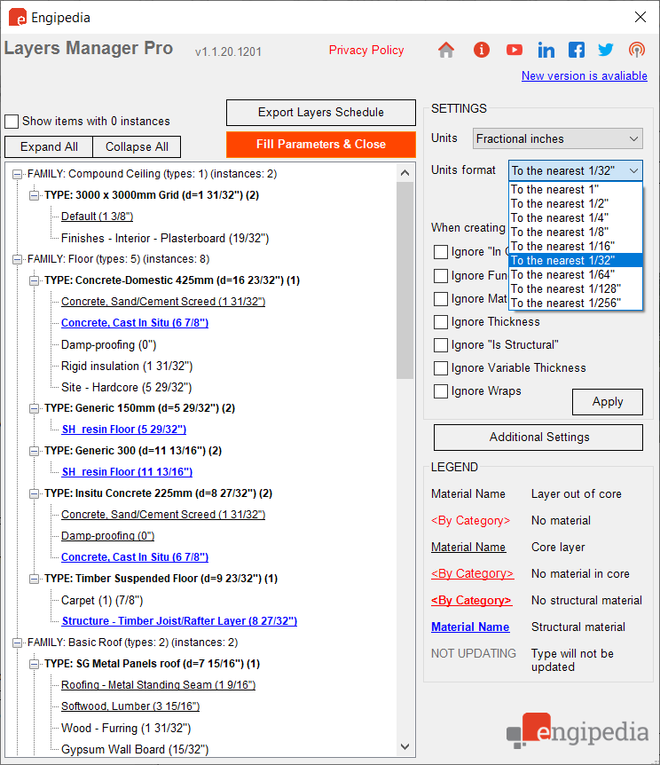660x765 pixels.
Task: Toggle Ignore Variable Thickness
Action: [x=441, y=368]
